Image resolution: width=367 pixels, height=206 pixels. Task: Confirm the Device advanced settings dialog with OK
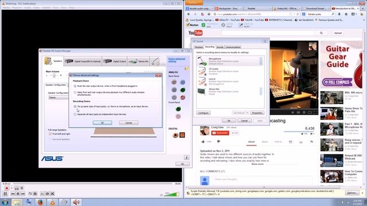(102, 122)
